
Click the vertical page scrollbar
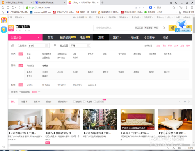193,25
